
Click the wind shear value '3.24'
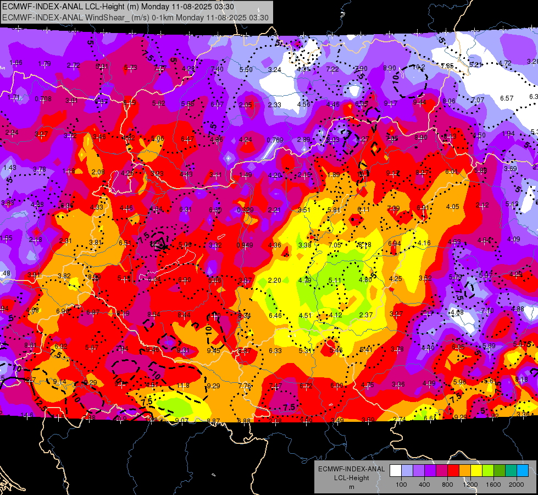tap(274, 70)
